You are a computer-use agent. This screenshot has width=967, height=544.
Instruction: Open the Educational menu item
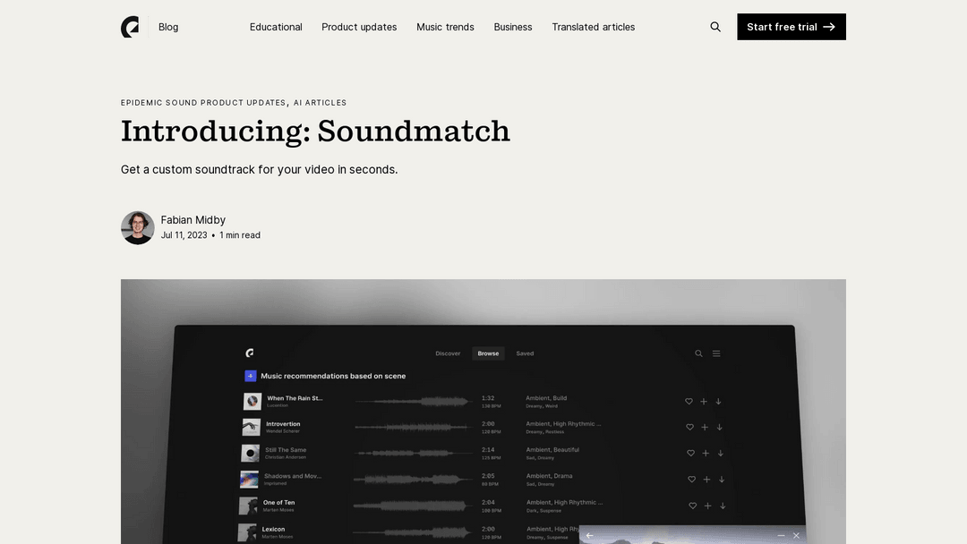click(x=276, y=27)
